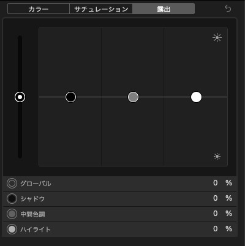Select the 露出 tab

pyautogui.click(x=164, y=9)
